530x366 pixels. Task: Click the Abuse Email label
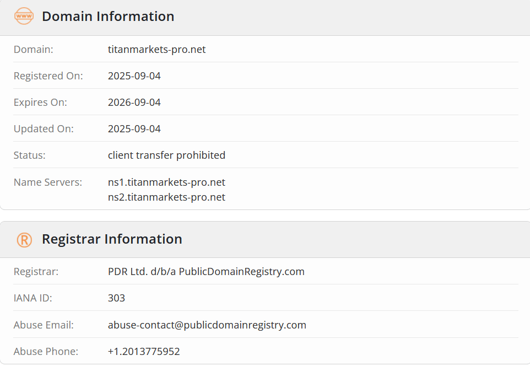44,325
